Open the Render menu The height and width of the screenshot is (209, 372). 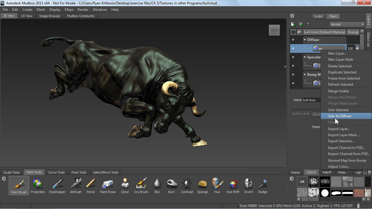coord(83,10)
